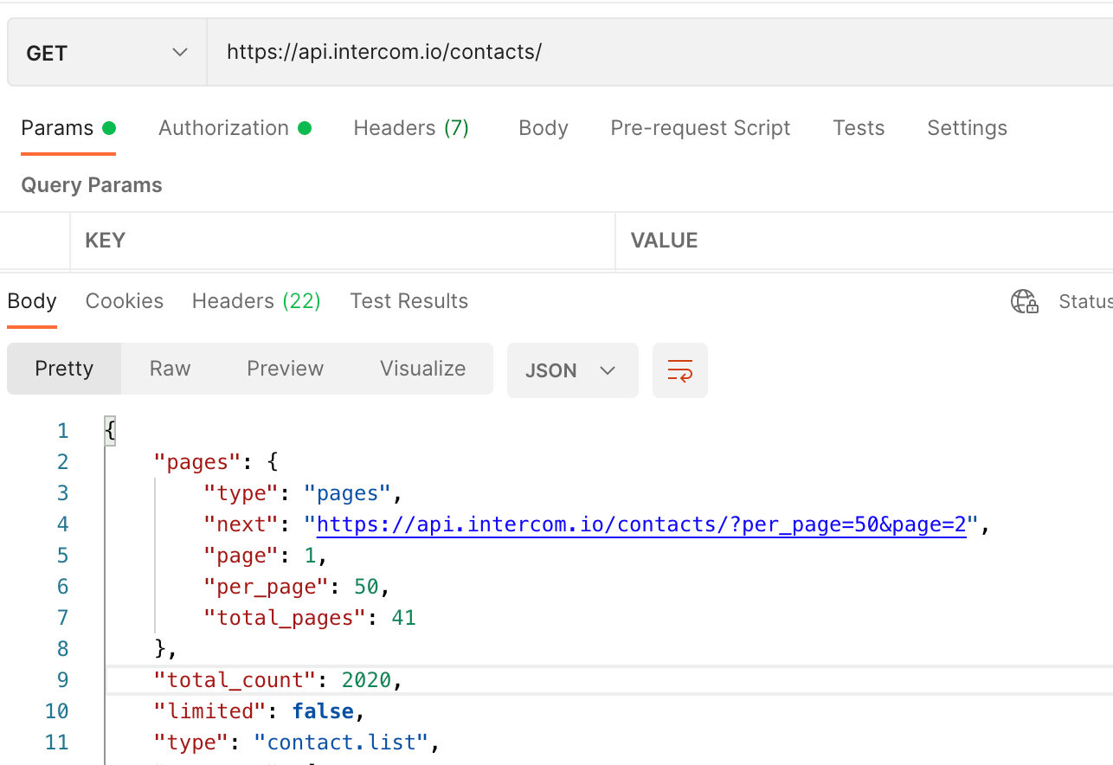The width and height of the screenshot is (1113, 765).
Task: Select the request Body tab
Action: 544,128
